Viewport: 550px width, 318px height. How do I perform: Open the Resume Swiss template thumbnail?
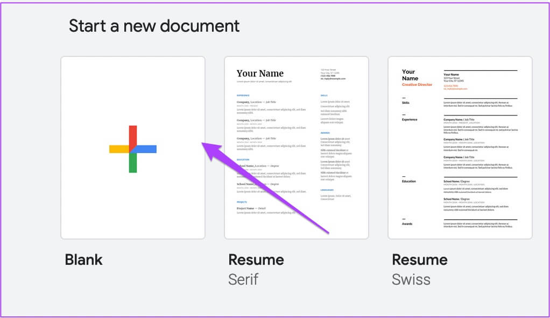coord(460,148)
